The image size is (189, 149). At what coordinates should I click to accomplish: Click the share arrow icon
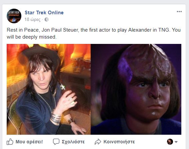pyautogui.click(x=98, y=142)
